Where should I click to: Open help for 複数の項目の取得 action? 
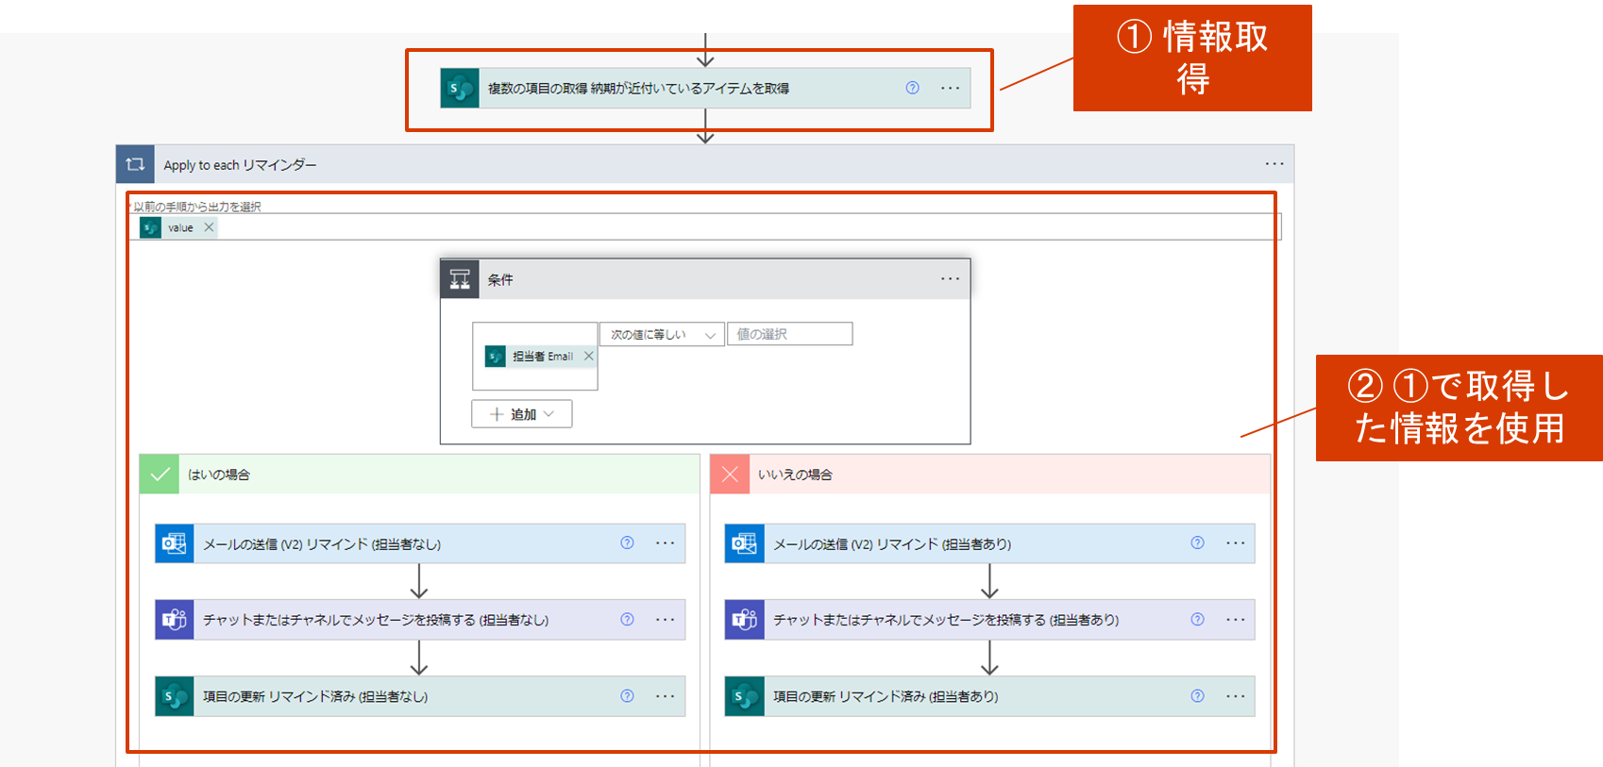(912, 88)
